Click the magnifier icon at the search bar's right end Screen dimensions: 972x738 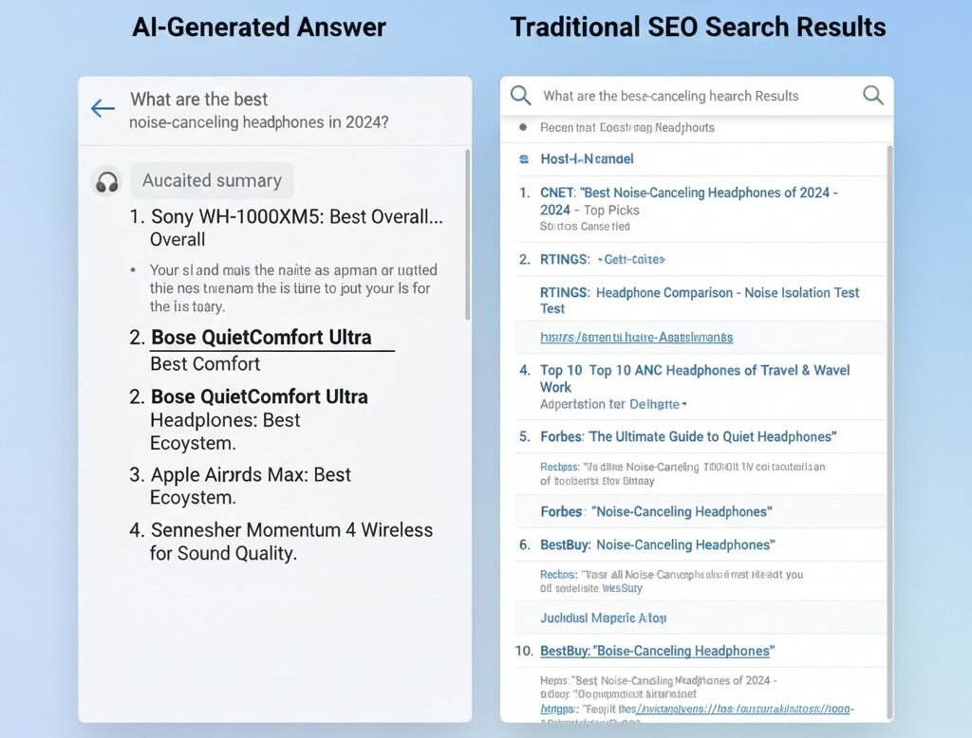point(872,95)
